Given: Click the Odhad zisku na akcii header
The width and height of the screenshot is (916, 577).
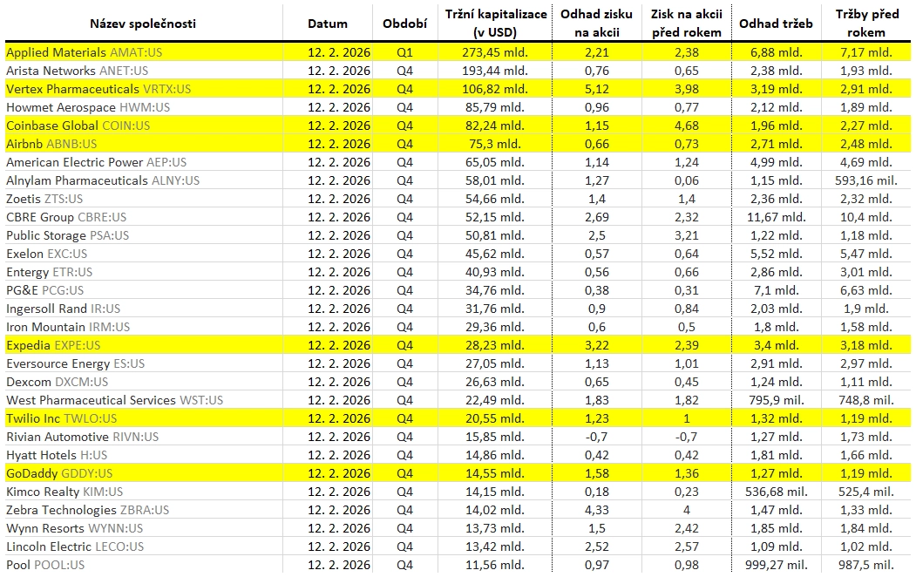Looking at the screenshot, I should coord(596,24).
